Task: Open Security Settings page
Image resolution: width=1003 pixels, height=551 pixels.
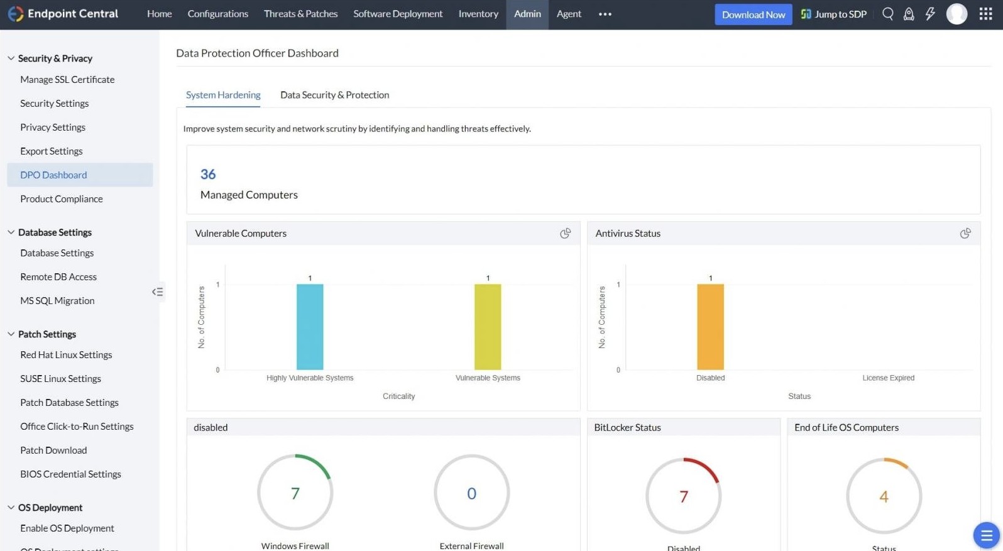Action: 54,103
